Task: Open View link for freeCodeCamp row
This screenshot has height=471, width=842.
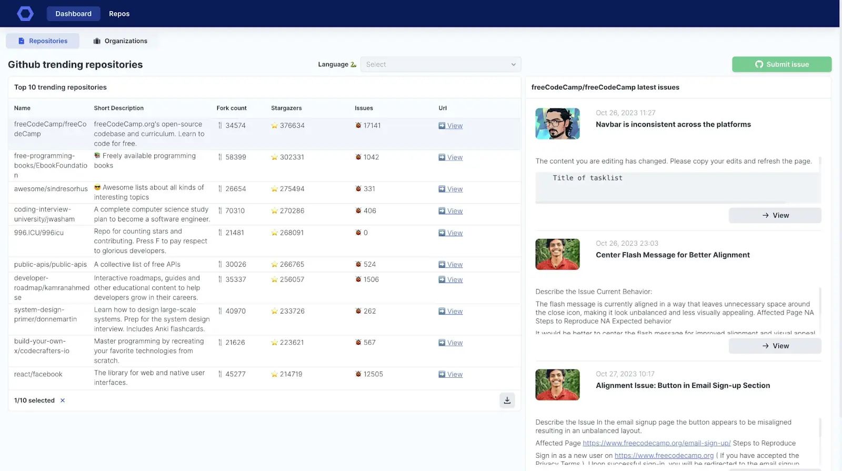Action: [450, 126]
